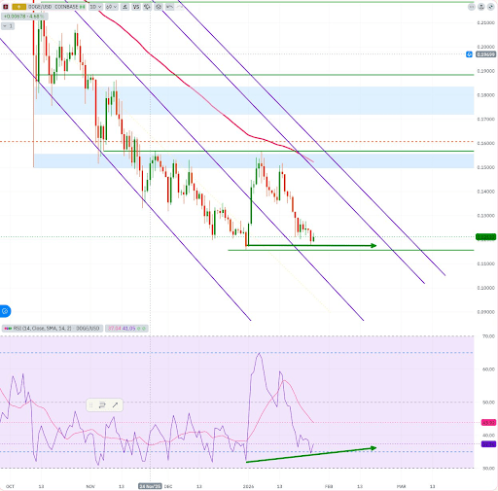
Task: Click the purple RSI value label on the axis
Action: click(x=488, y=444)
